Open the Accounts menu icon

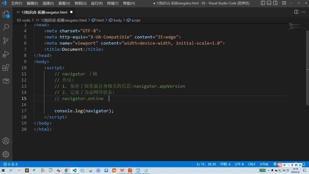point(6,141)
